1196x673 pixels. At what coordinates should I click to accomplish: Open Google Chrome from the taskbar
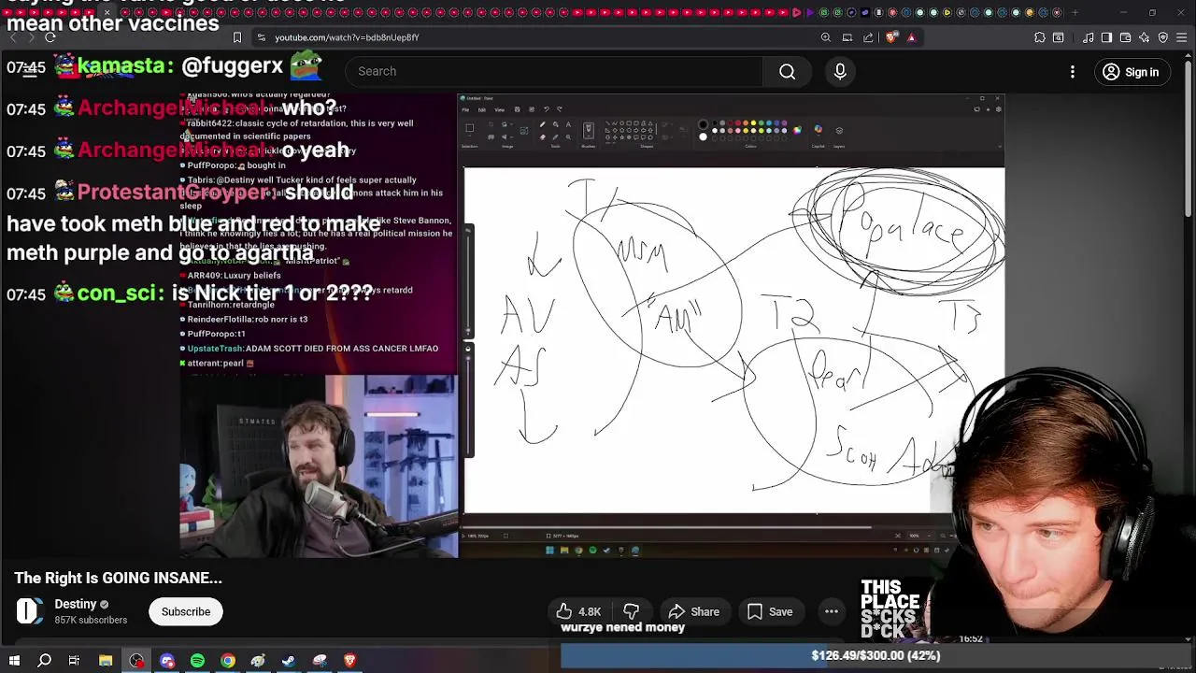pyautogui.click(x=228, y=661)
